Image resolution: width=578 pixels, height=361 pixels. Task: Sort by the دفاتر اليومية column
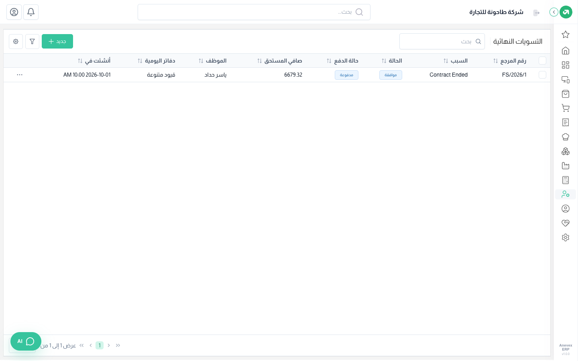point(156,61)
